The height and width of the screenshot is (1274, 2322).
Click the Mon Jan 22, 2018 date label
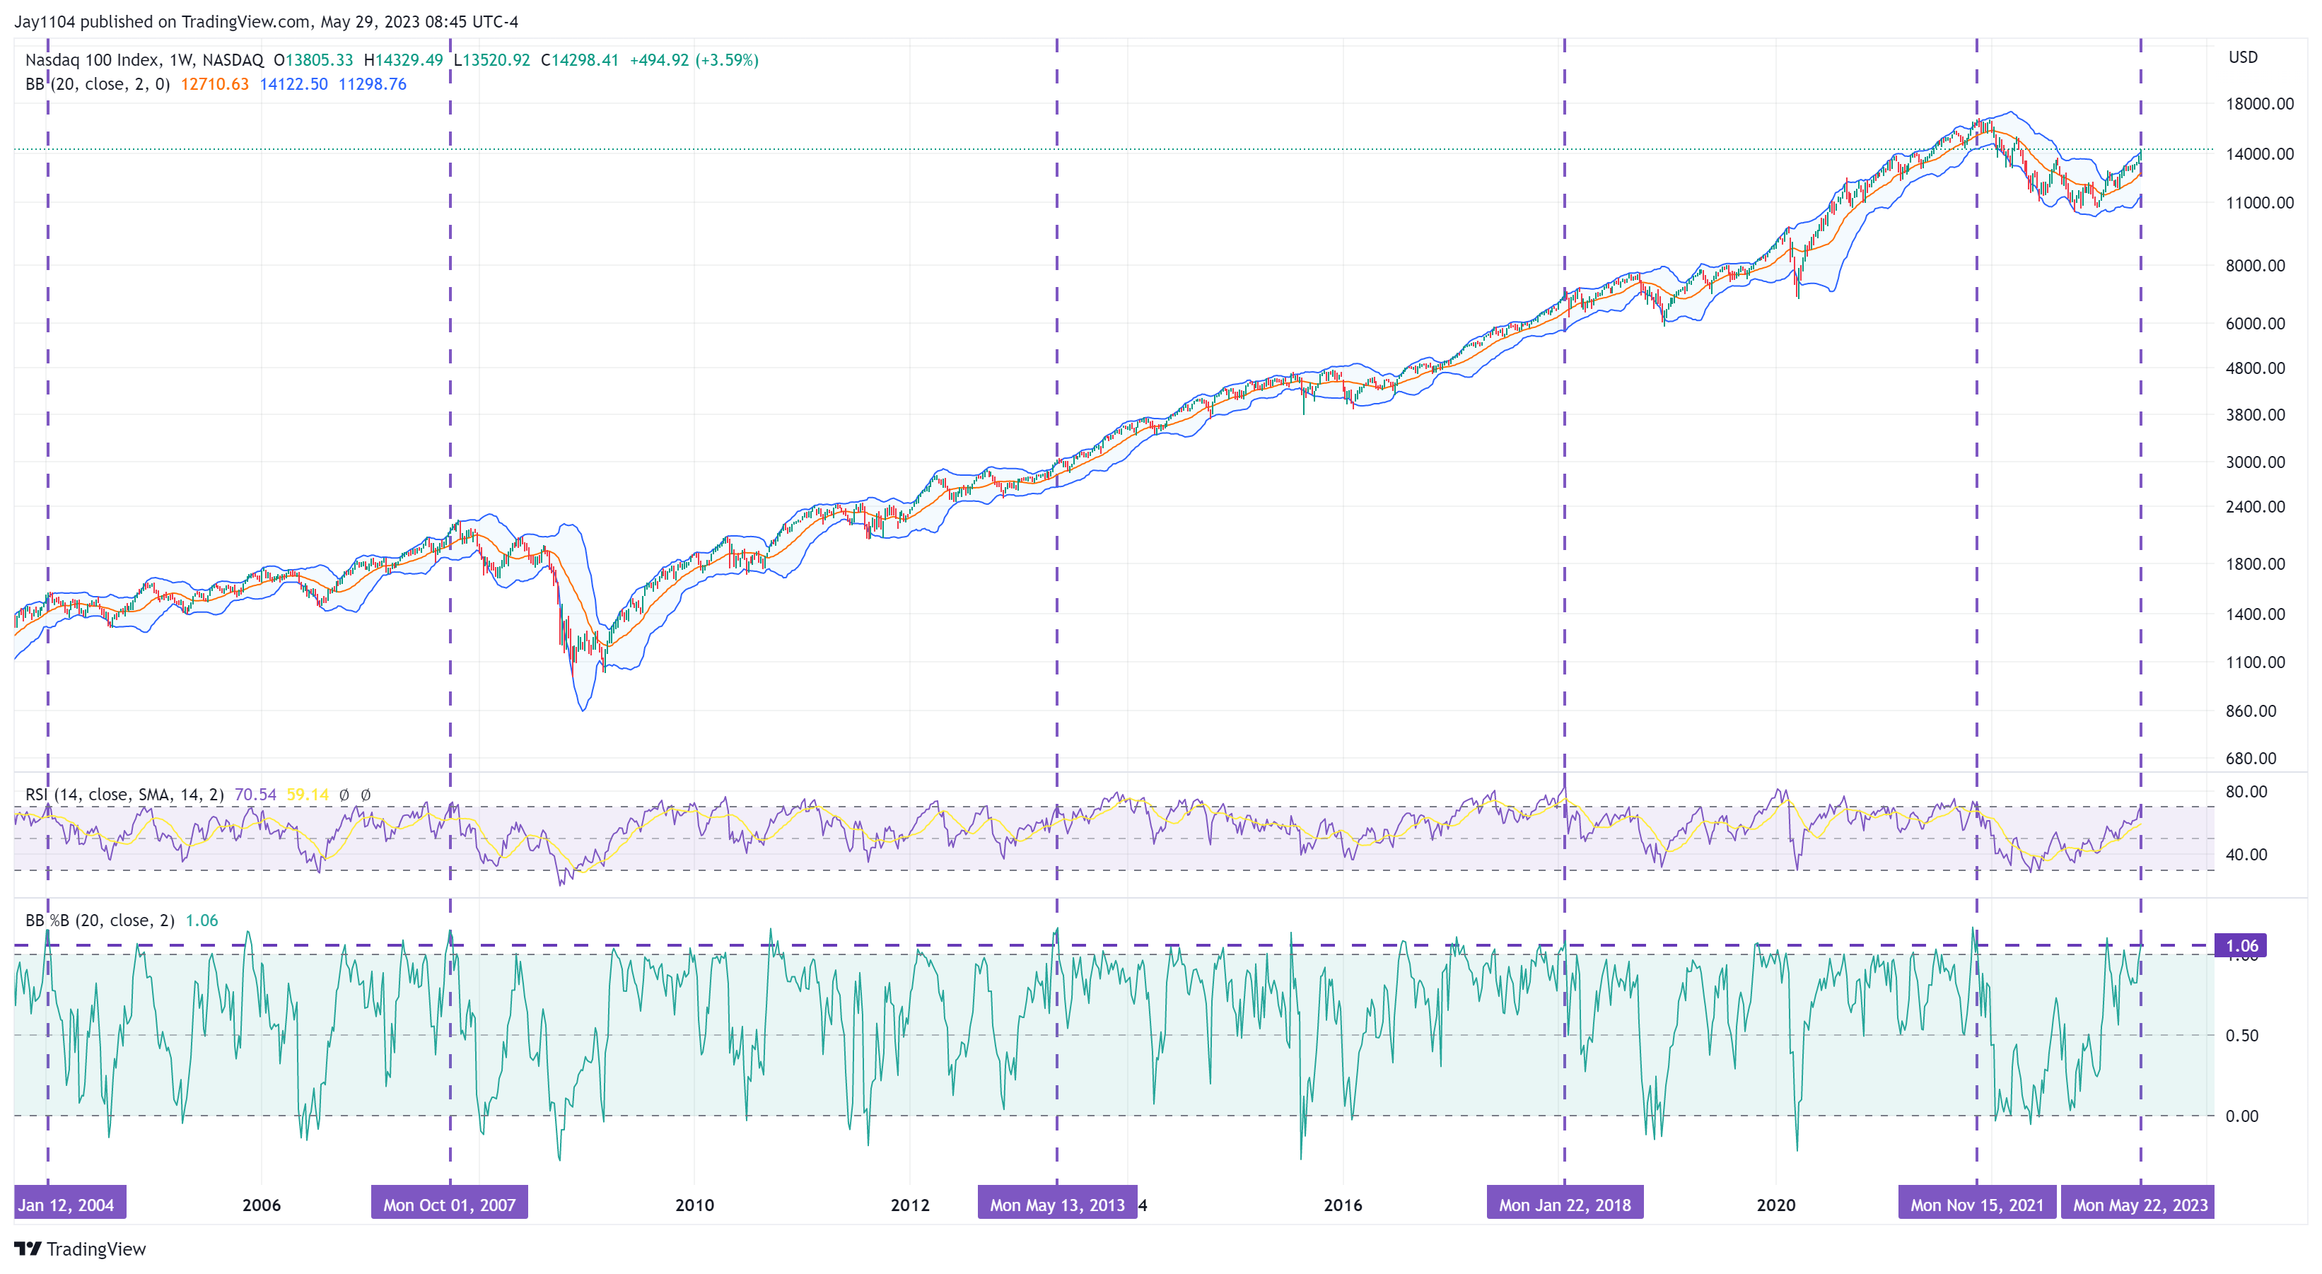pos(1564,1205)
